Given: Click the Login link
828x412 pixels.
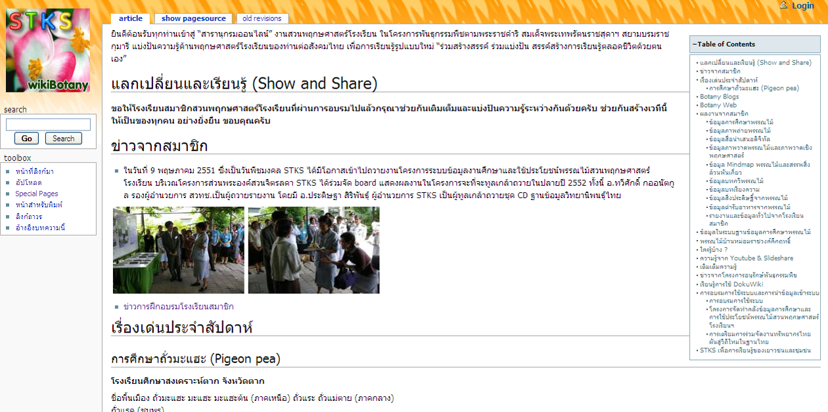Looking at the screenshot, I should (x=802, y=6).
